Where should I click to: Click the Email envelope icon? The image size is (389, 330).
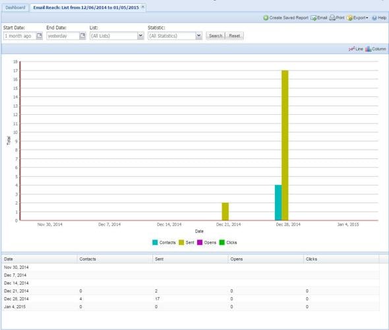click(313, 18)
